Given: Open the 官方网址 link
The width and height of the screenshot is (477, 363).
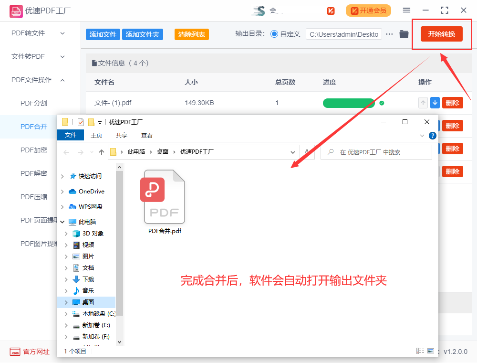Looking at the screenshot, I should point(36,352).
